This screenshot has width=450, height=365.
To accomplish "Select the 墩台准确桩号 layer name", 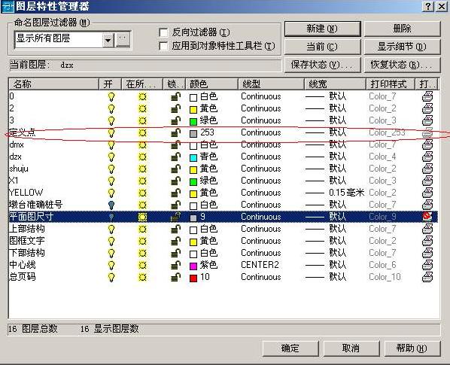I will point(36,205).
